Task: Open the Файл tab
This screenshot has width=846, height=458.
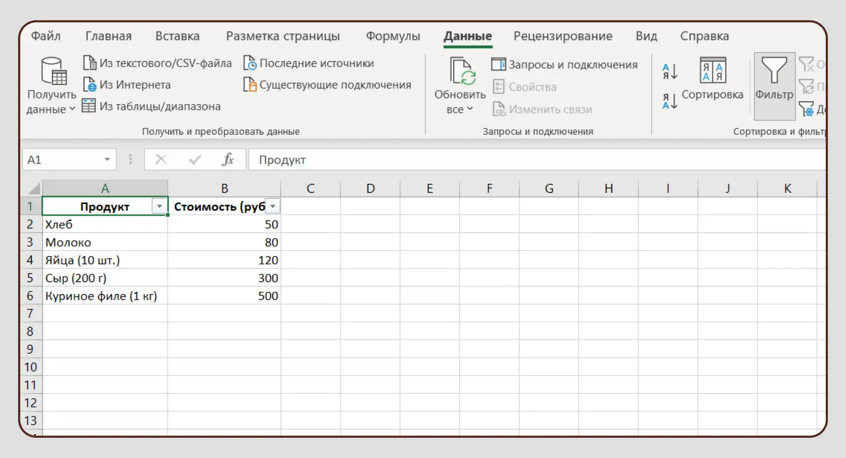Action: (46, 36)
